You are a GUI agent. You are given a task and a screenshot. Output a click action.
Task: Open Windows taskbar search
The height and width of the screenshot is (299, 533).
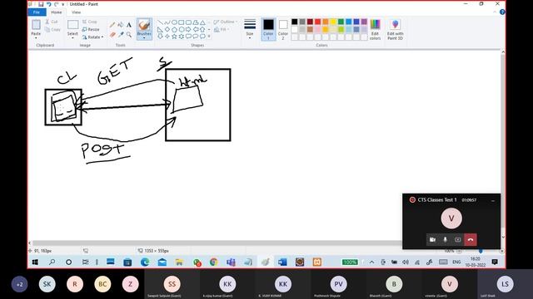pyautogui.click(x=52, y=262)
